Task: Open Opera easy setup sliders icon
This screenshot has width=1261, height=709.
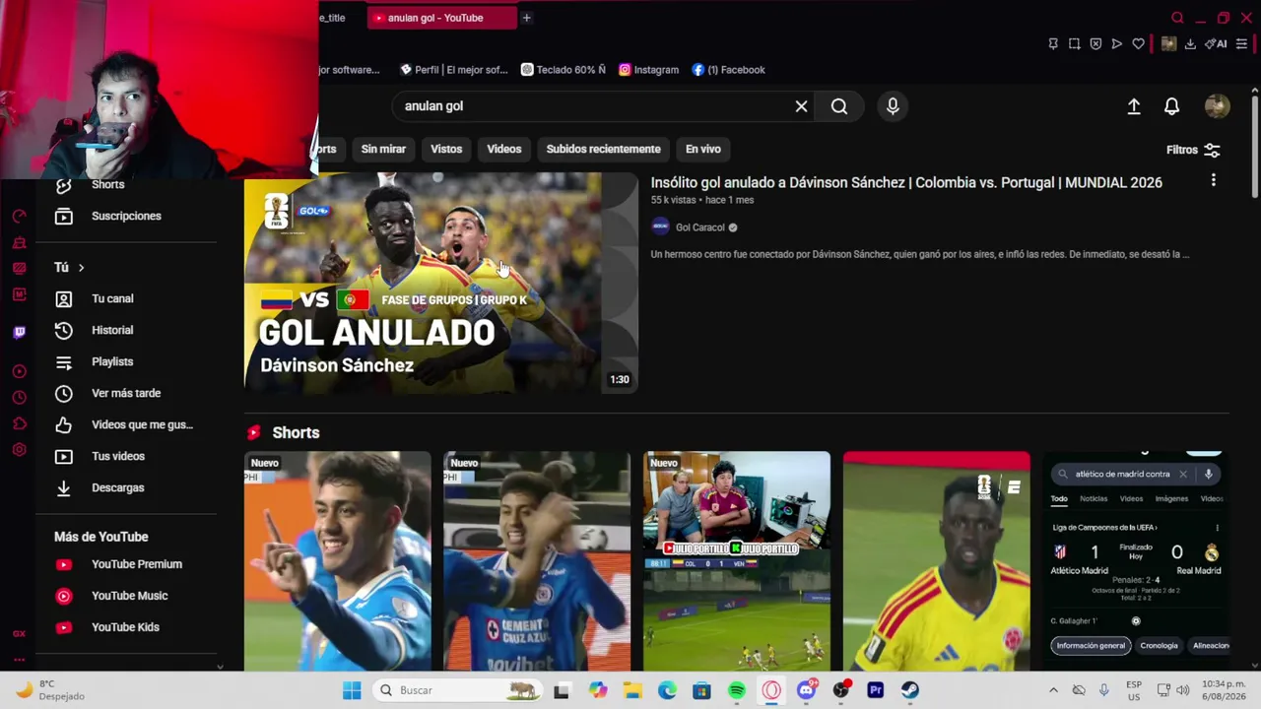Action: tap(1242, 43)
